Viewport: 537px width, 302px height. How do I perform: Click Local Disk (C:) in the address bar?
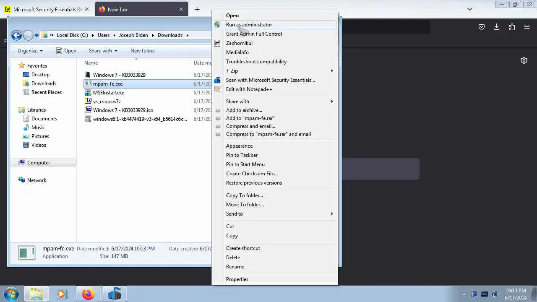pyautogui.click(x=72, y=35)
